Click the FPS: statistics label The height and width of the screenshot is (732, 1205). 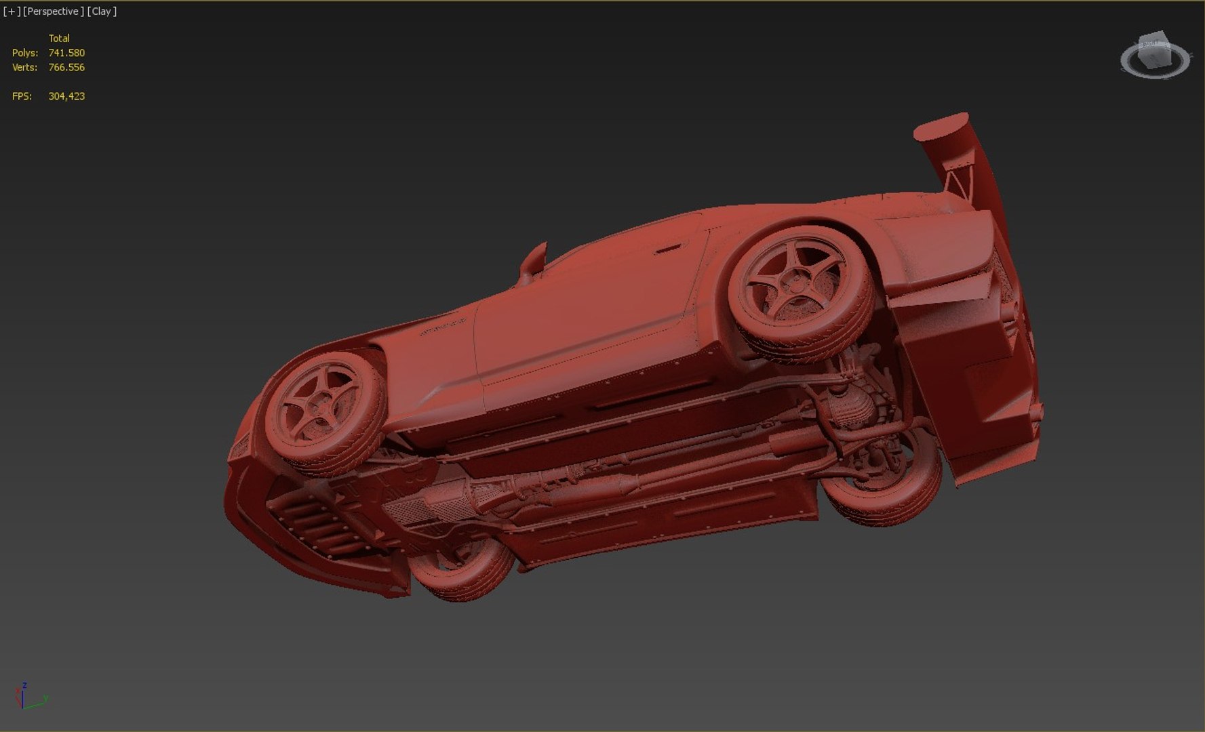pyautogui.click(x=22, y=96)
